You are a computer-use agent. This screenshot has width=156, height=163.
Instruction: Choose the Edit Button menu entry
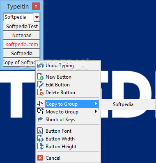pos(68,85)
